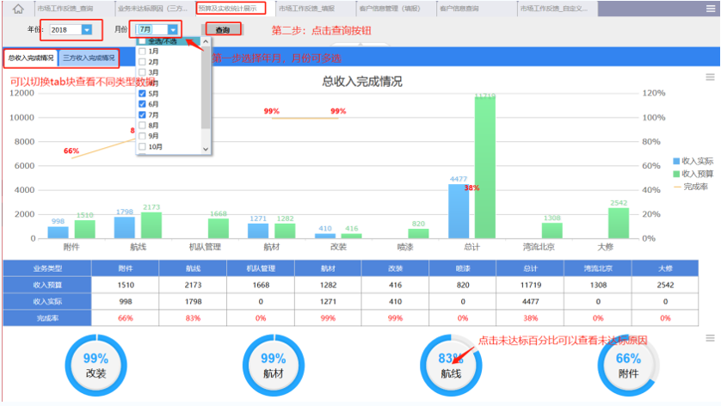This screenshot has width=721, height=406.
Task: Click the month dropdown list scrollbar thumb
Action: tap(206, 88)
